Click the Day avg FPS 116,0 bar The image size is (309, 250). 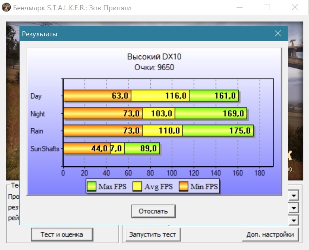click(160, 96)
